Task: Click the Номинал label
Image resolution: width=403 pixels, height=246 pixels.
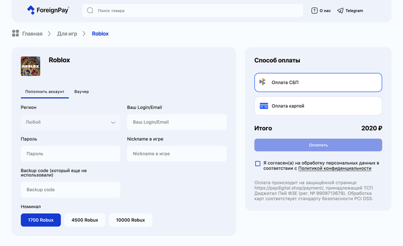Action: coord(31,207)
